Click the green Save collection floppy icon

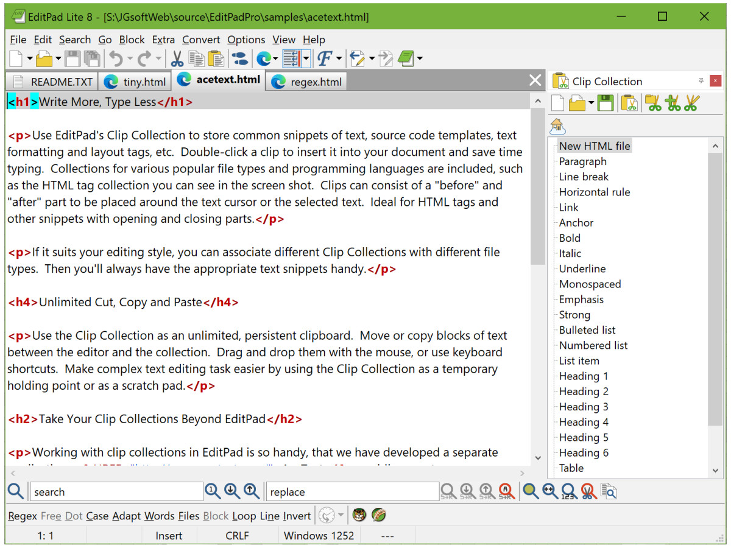(606, 104)
